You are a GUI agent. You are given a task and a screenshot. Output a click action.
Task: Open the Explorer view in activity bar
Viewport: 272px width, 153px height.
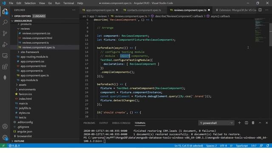coord(5,11)
